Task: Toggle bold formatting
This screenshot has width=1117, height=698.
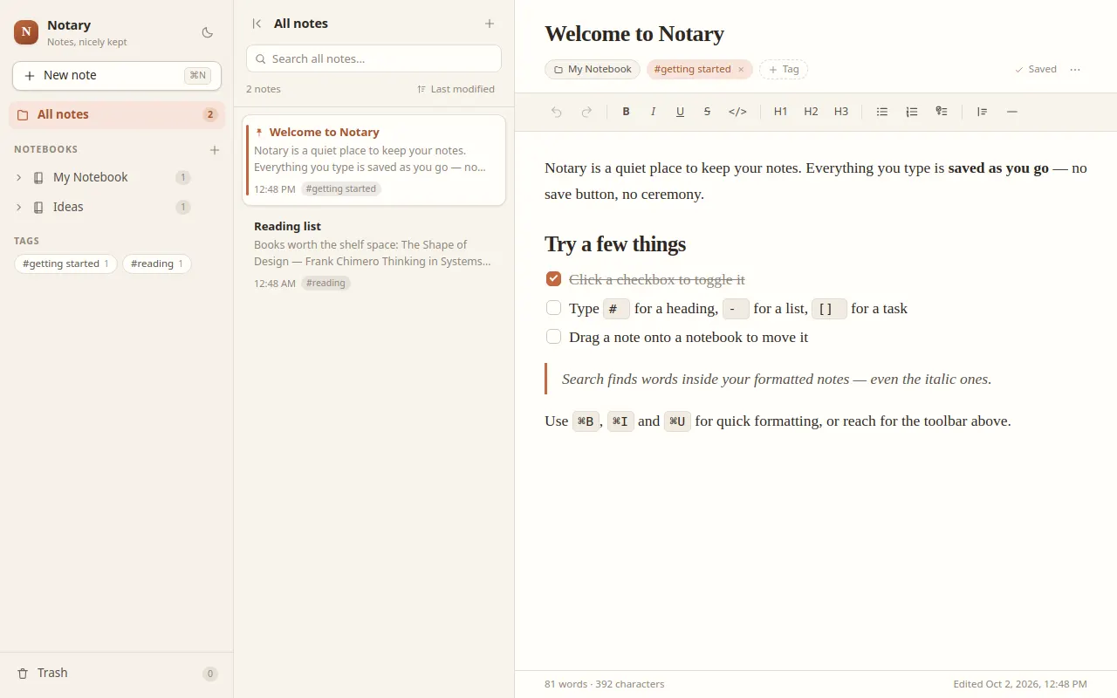Action: click(626, 112)
